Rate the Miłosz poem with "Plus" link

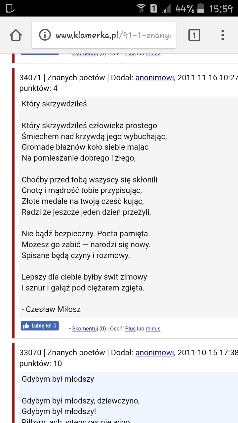pos(130,328)
